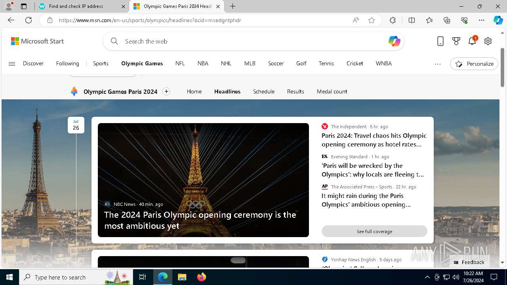Launch the Copilot sidebar
The height and width of the screenshot is (285, 507).
tap(498, 20)
